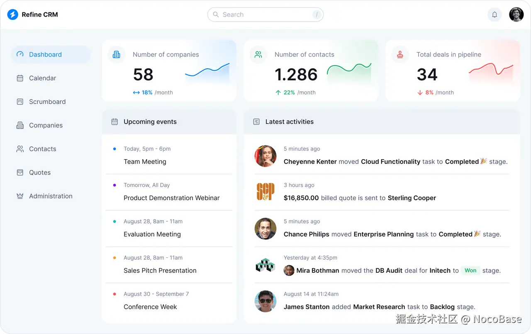
Task: Click the Contacts people icon in sidebar
Action: (x=20, y=149)
